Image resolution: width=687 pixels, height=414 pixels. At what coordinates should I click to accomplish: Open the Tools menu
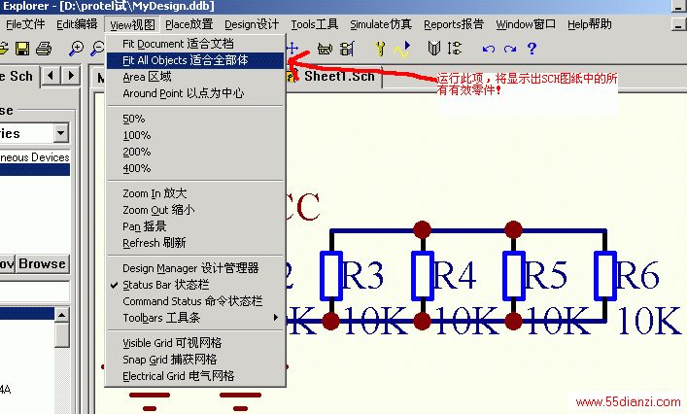[x=314, y=24]
